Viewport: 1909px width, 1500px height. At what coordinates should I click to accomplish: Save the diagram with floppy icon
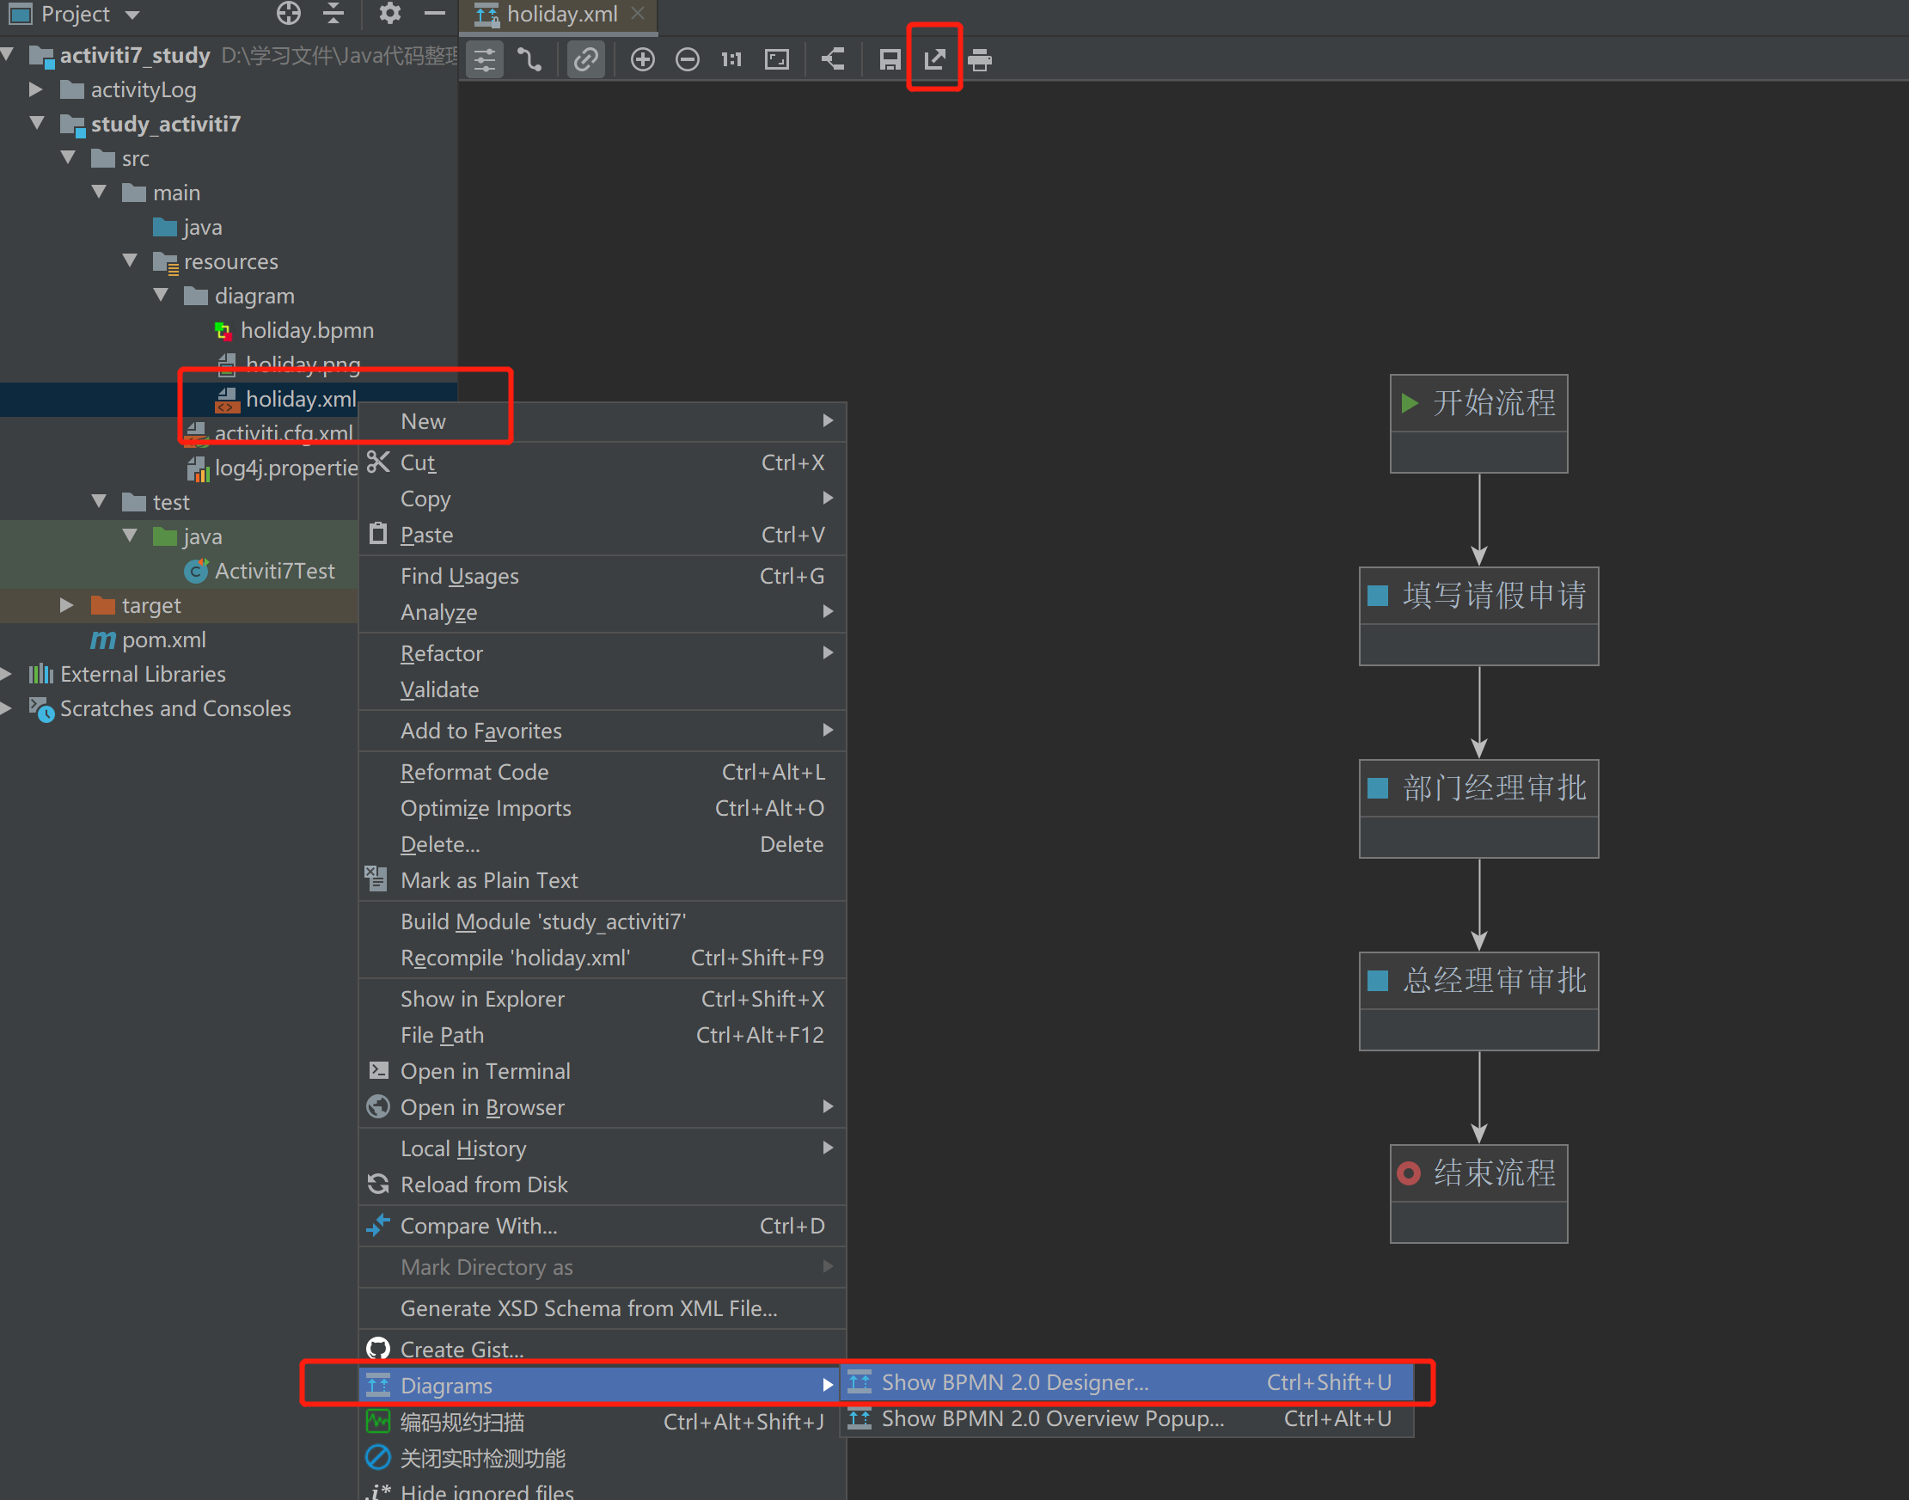(890, 59)
